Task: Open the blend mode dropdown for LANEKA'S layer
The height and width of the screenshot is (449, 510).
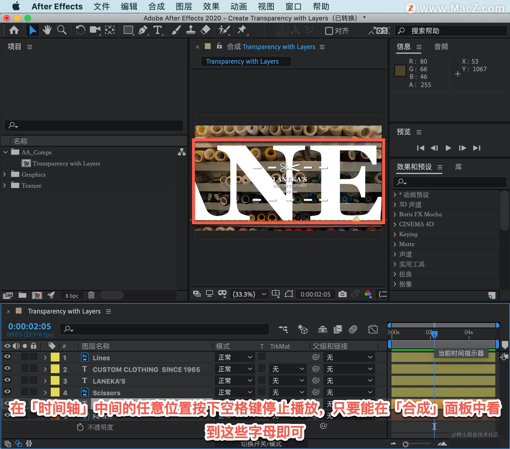Action: coord(235,380)
